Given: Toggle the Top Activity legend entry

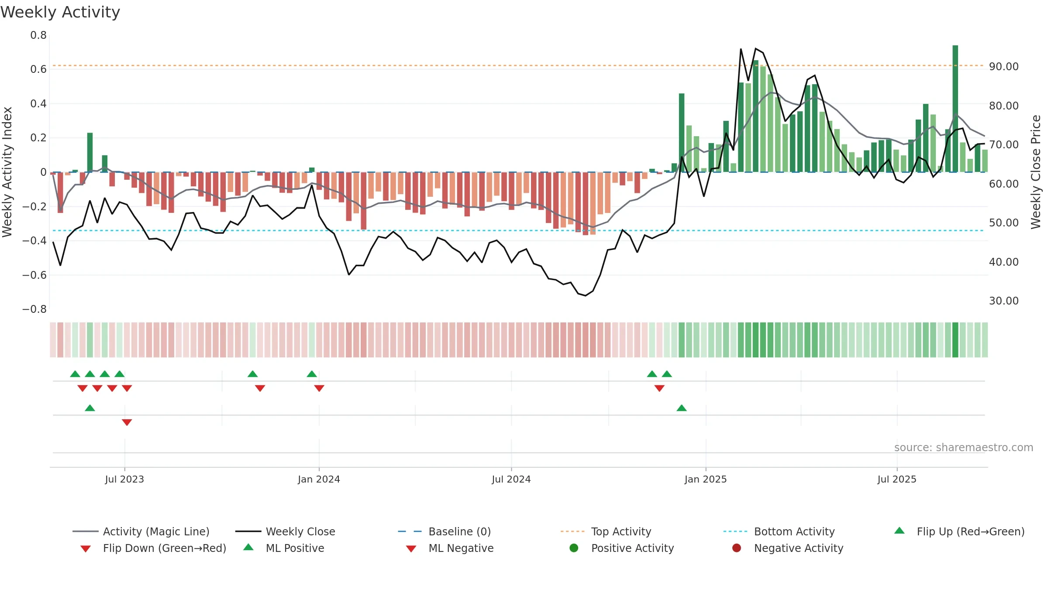Looking at the screenshot, I should (606, 531).
